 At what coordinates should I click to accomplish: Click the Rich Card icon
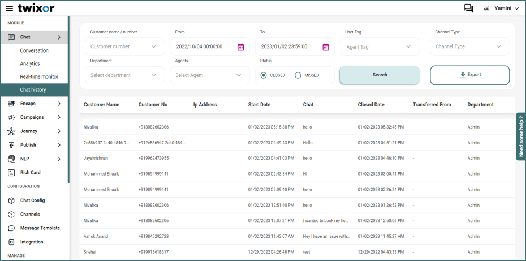[x=11, y=173]
